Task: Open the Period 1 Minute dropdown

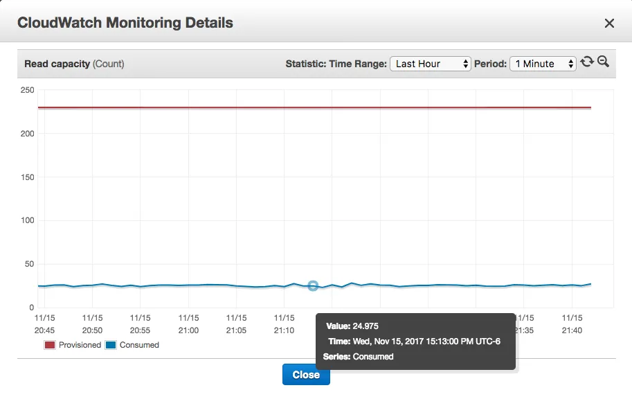Action: 543,64
